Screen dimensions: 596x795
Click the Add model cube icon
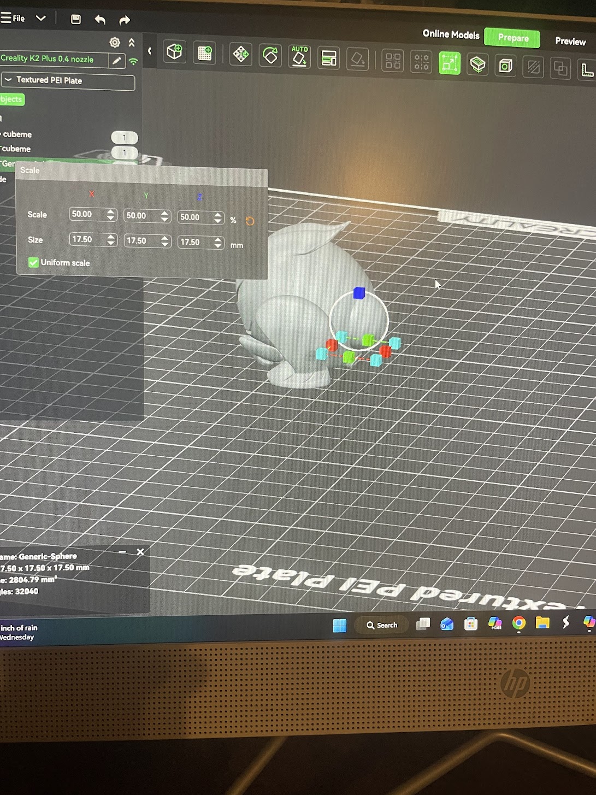(174, 52)
